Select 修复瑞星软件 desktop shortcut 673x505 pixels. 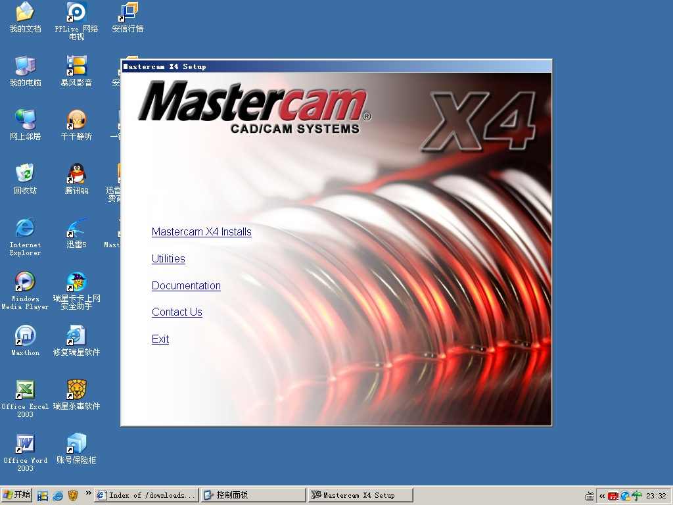click(76, 341)
